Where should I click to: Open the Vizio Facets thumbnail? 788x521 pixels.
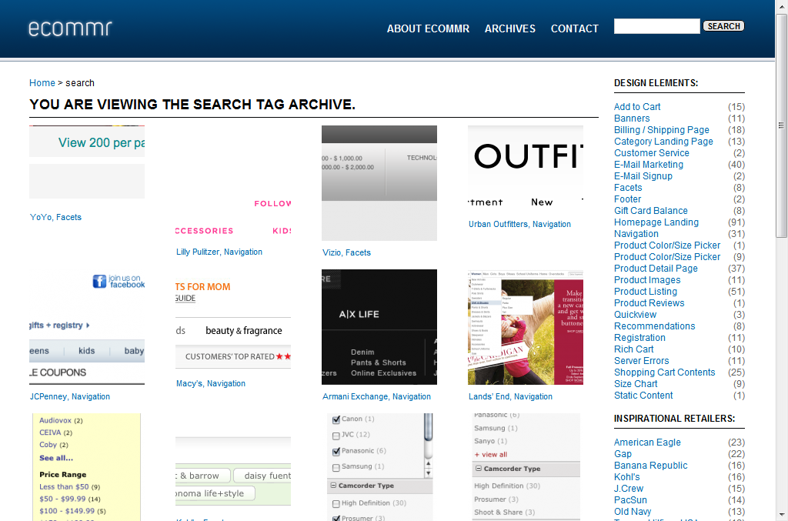(x=379, y=183)
